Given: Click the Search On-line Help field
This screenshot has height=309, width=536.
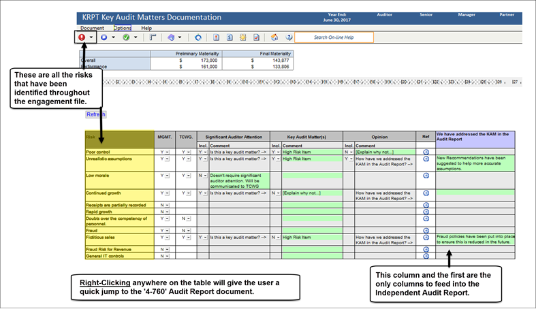Looking at the screenshot, I should (x=334, y=37).
